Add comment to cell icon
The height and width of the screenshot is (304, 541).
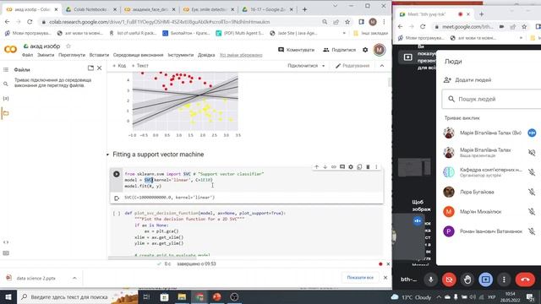click(342, 167)
